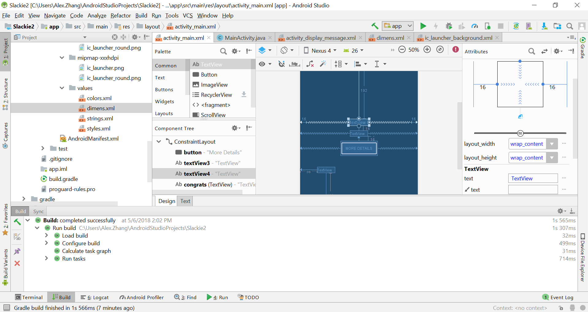Collapse the values folder in project tree
This screenshot has width=588, height=312.
(62, 88)
